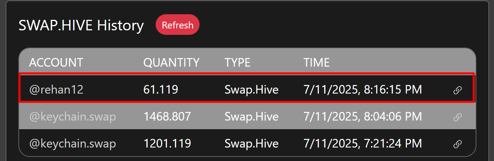The image size is (494, 161).
Task: Select the TYPE column header
Action: point(237,63)
